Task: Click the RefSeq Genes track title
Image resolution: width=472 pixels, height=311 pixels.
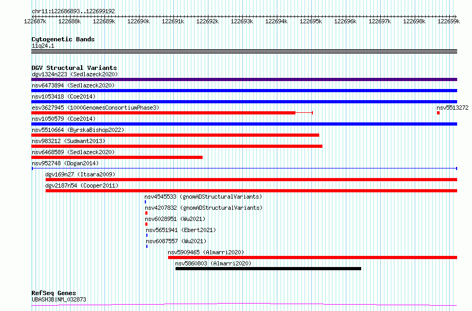Action: click(x=54, y=293)
